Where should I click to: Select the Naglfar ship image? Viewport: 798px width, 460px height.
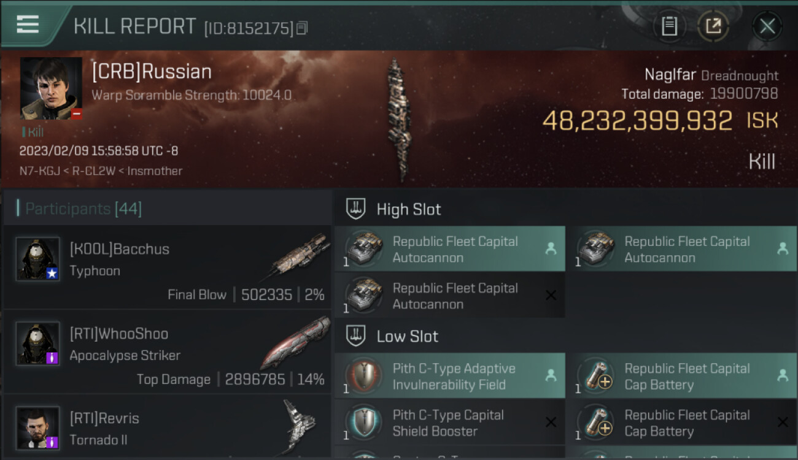point(398,120)
